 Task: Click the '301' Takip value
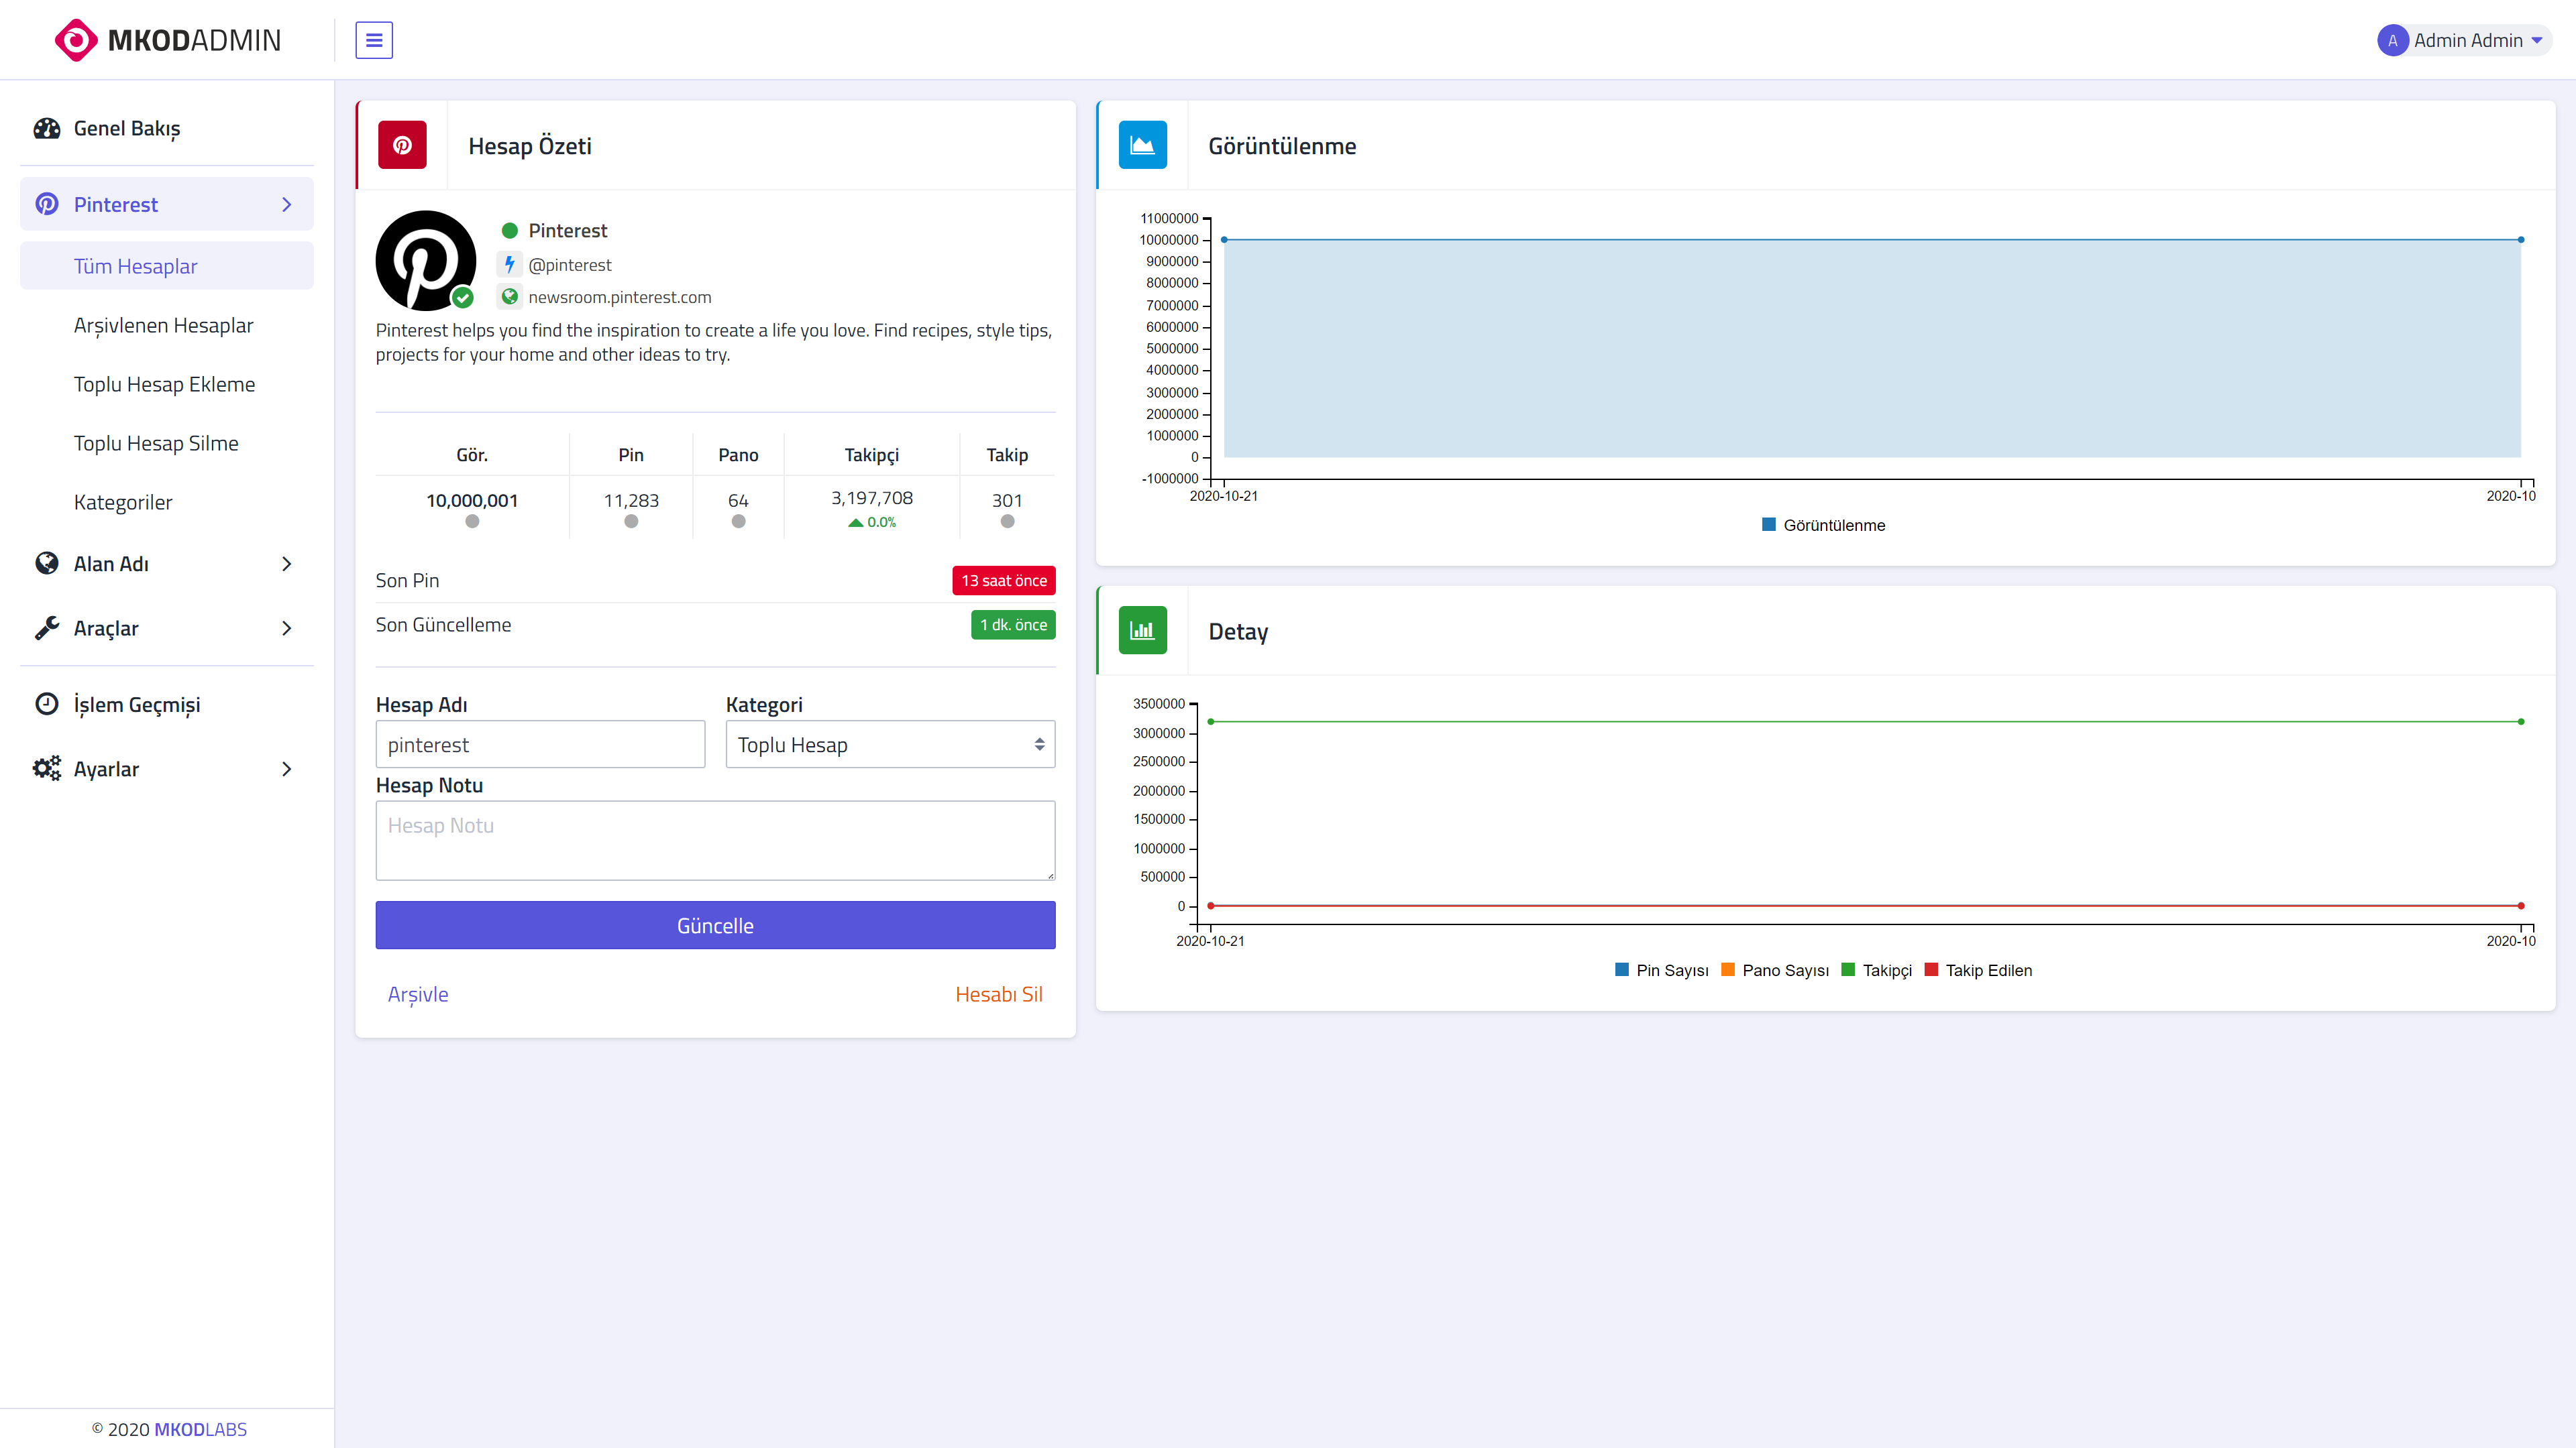click(1007, 501)
